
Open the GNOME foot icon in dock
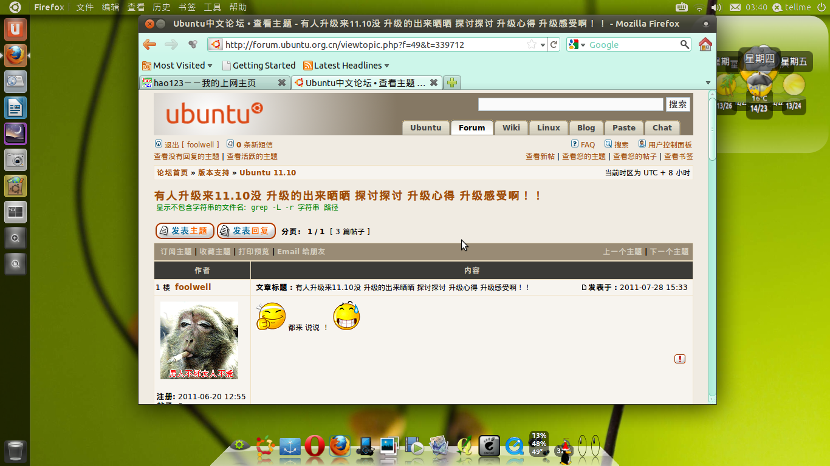[489, 446]
